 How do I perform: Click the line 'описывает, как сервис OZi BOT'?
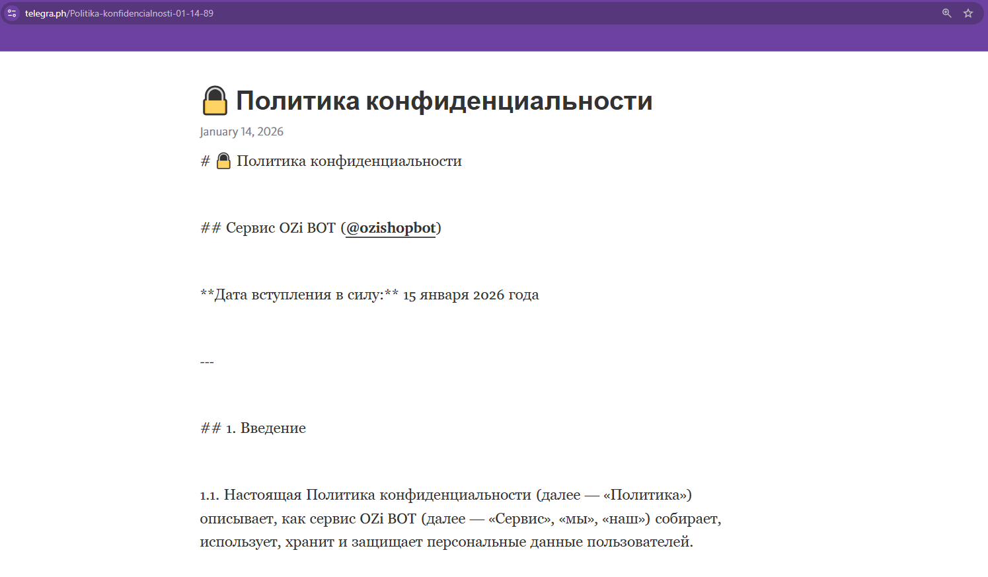coord(461,519)
